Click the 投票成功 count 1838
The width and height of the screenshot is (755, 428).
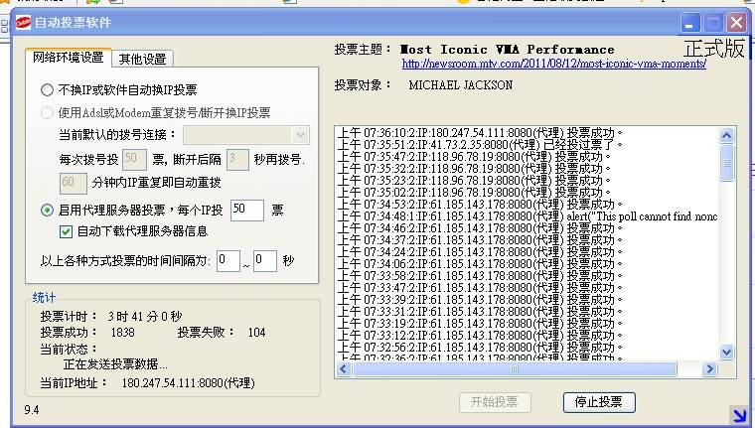click(x=123, y=333)
